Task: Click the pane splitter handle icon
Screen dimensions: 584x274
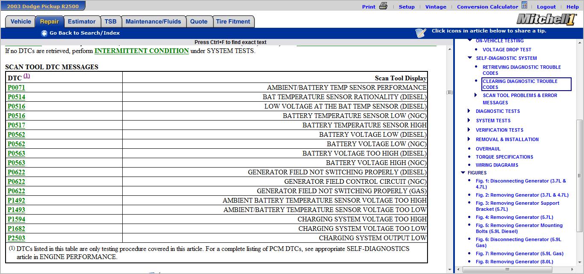Action: tap(449, 92)
